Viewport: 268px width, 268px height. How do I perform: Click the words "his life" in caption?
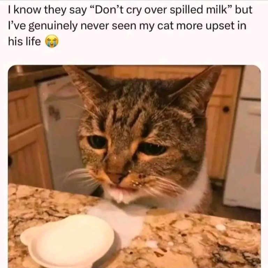pyautogui.click(x=24, y=42)
